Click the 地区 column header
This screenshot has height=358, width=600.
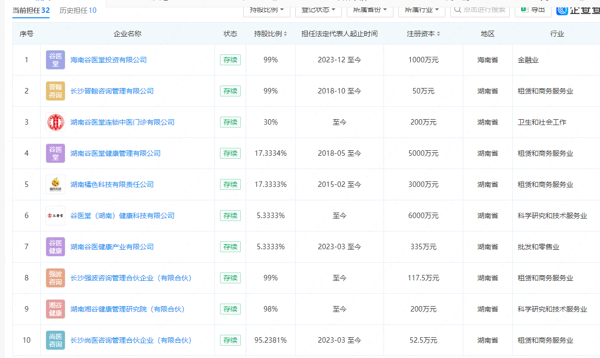coord(488,34)
